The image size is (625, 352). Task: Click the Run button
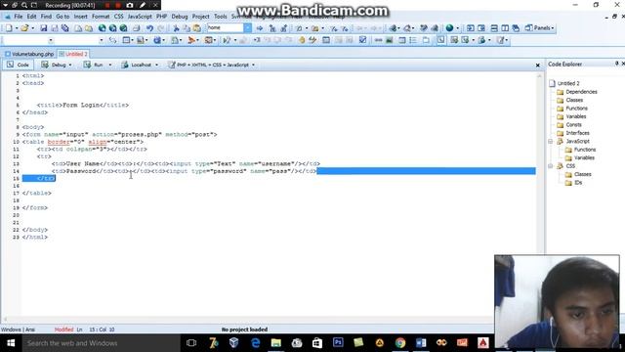pos(94,65)
